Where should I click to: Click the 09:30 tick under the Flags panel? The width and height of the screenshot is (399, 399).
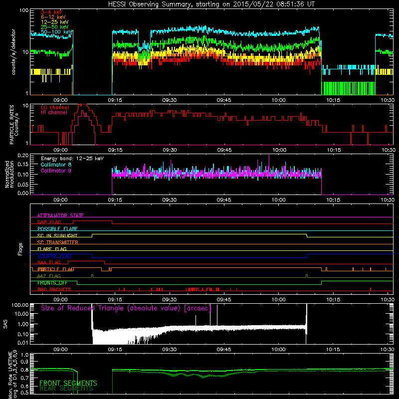point(170,300)
